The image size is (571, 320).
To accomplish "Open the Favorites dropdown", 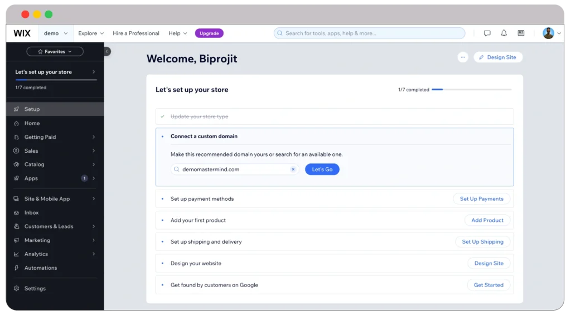I will [x=55, y=51].
